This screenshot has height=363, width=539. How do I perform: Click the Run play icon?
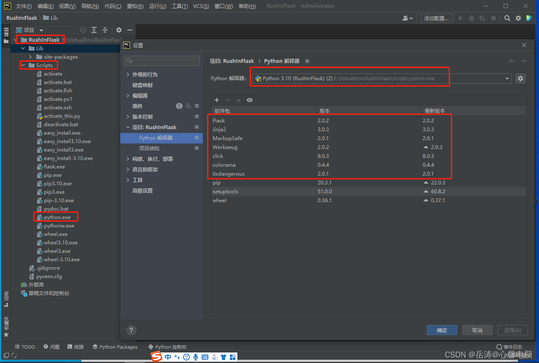click(x=461, y=18)
